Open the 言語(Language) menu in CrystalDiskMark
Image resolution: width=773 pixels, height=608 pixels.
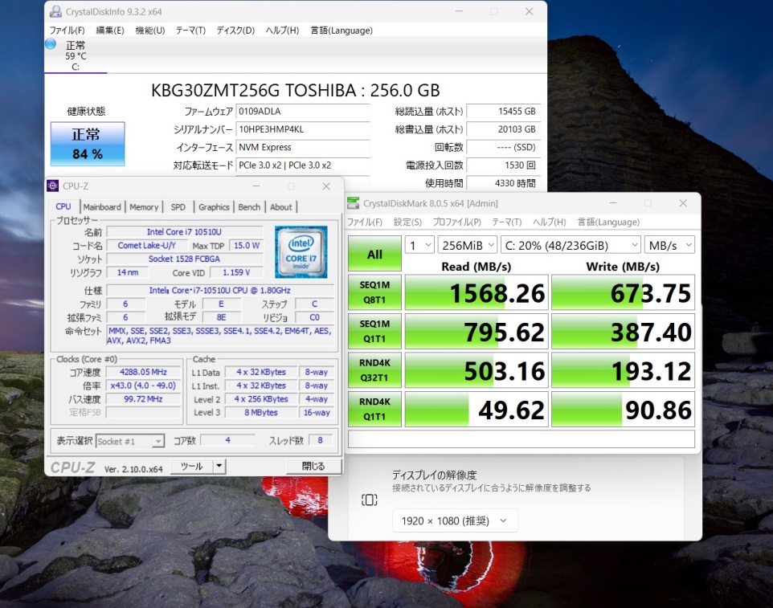click(608, 222)
